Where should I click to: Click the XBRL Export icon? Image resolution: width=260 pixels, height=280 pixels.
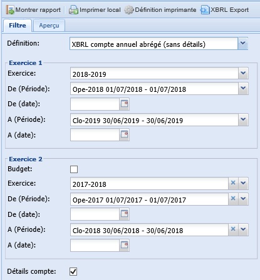click(205, 10)
